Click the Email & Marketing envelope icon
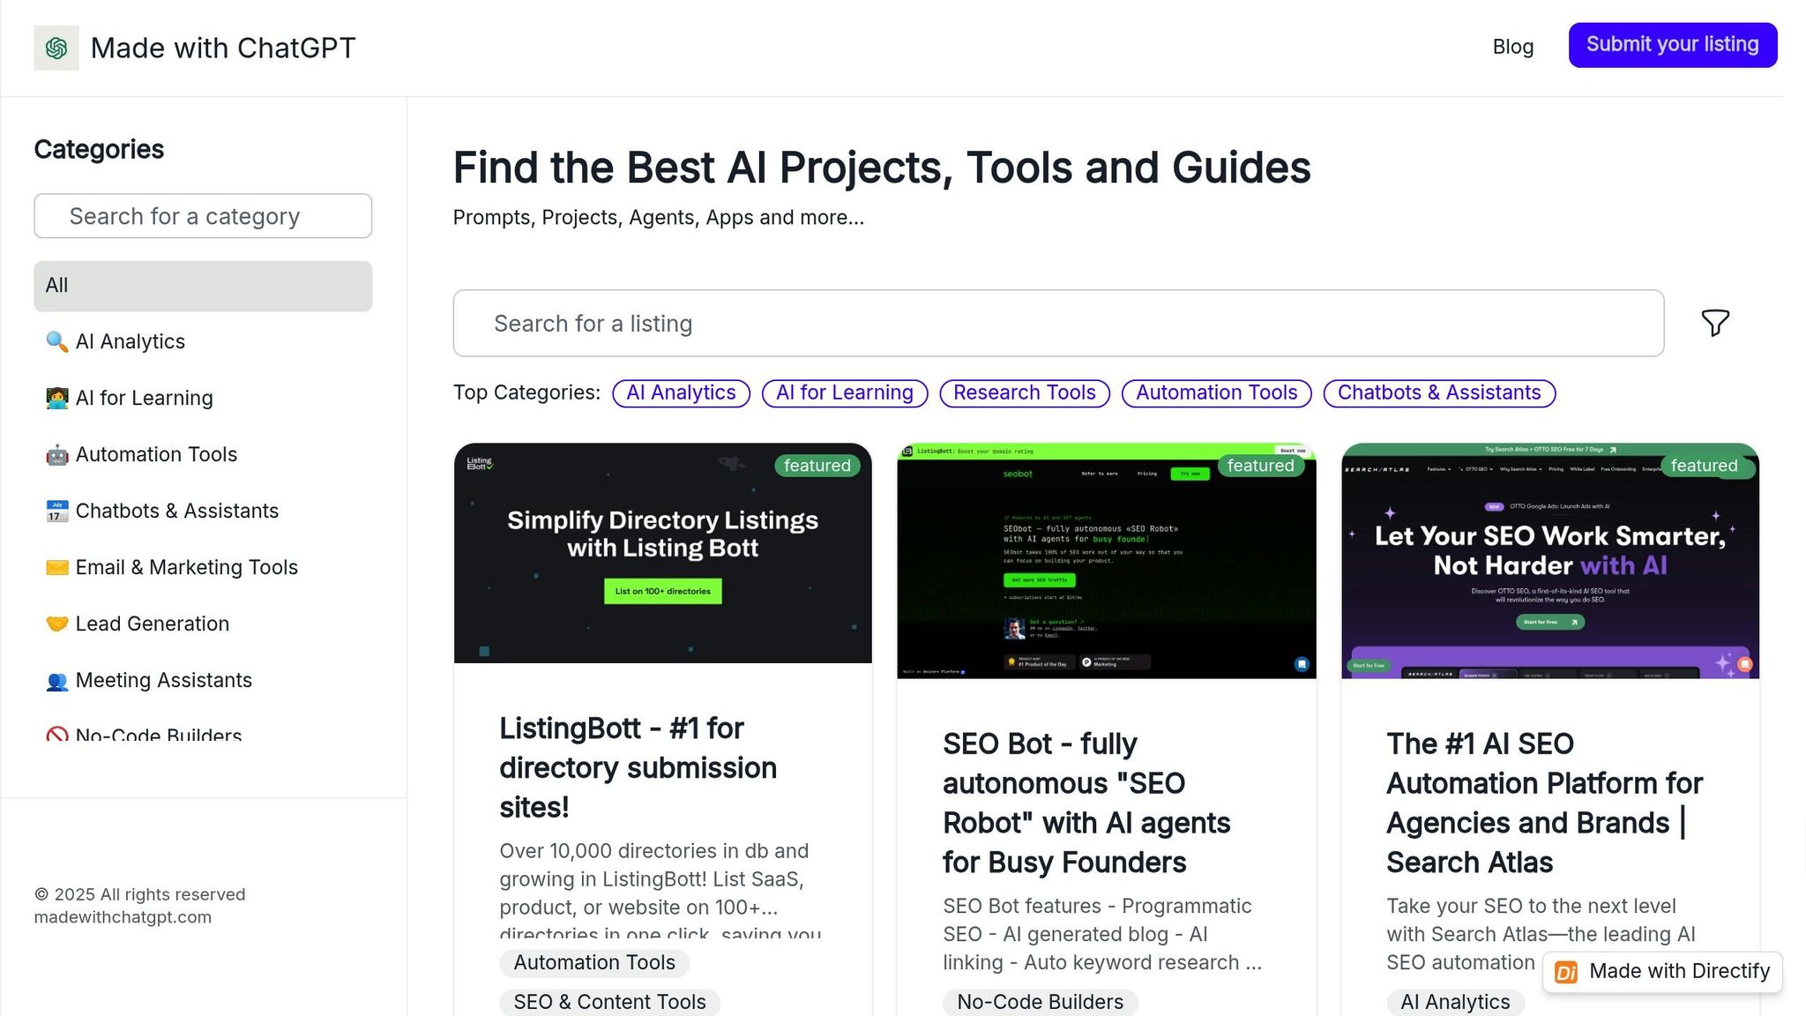This screenshot has width=1806, height=1016. coord(56,567)
